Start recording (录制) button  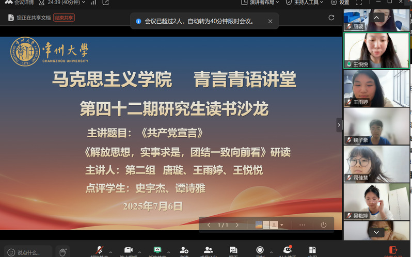click(x=260, y=250)
